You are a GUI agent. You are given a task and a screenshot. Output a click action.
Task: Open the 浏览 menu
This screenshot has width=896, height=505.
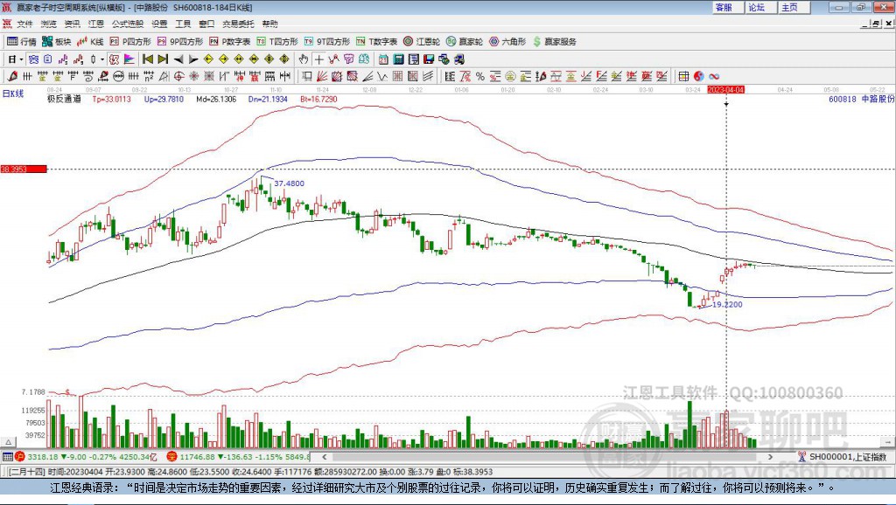[49, 24]
